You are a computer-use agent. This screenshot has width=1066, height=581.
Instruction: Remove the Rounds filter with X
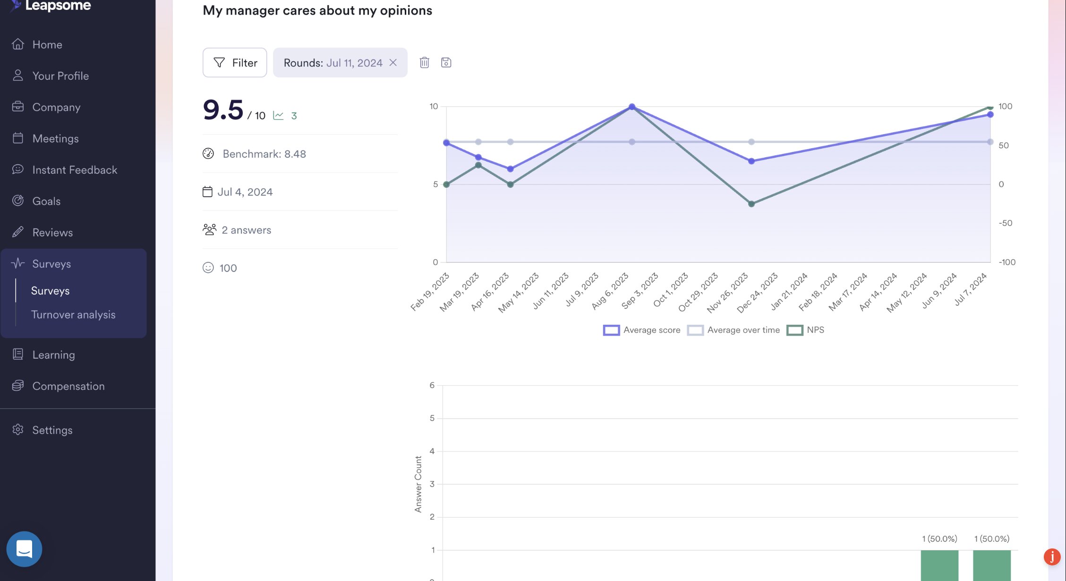click(393, 62)
